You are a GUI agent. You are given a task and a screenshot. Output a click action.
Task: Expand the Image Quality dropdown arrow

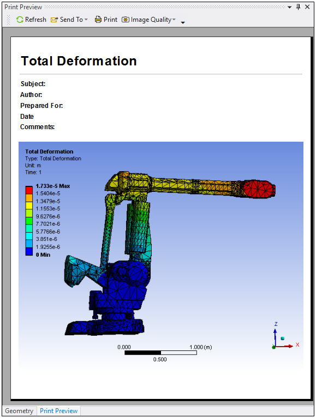(174, 20)
